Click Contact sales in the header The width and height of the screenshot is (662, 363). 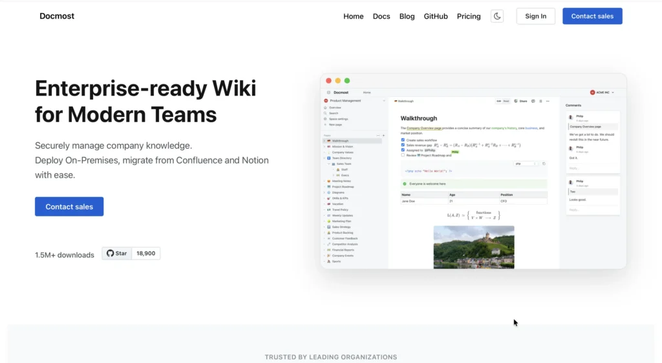[592, 16]
